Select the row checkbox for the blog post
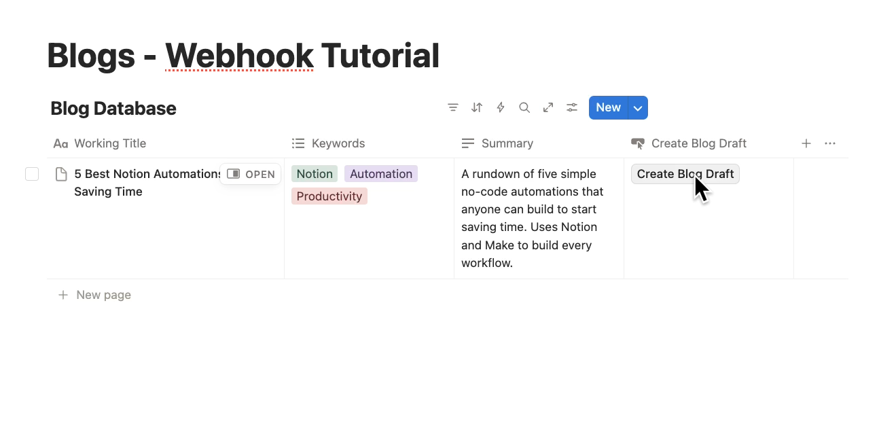 click(32, 174)
